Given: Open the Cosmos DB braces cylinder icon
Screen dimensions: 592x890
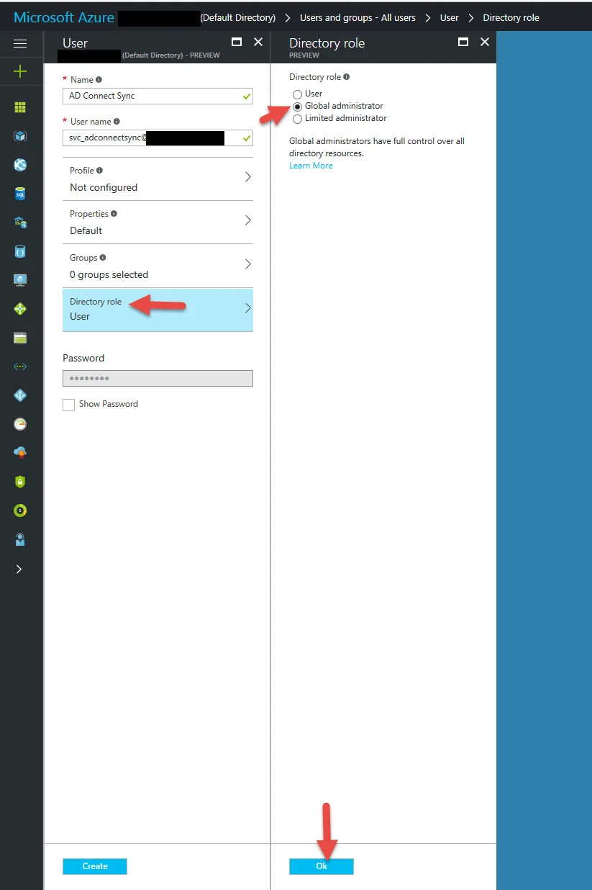Looking at the screenshot, I should [x=20, y=251].
